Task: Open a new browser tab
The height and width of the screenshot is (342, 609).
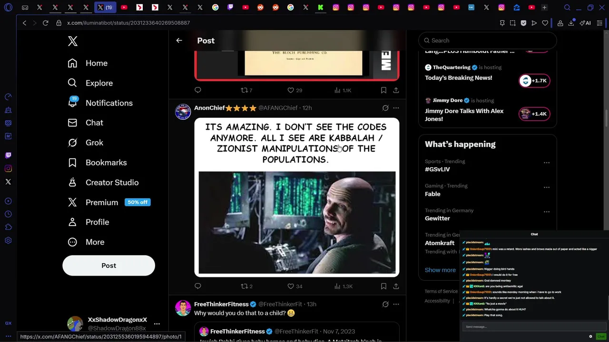Action: (x=544, y=8)
